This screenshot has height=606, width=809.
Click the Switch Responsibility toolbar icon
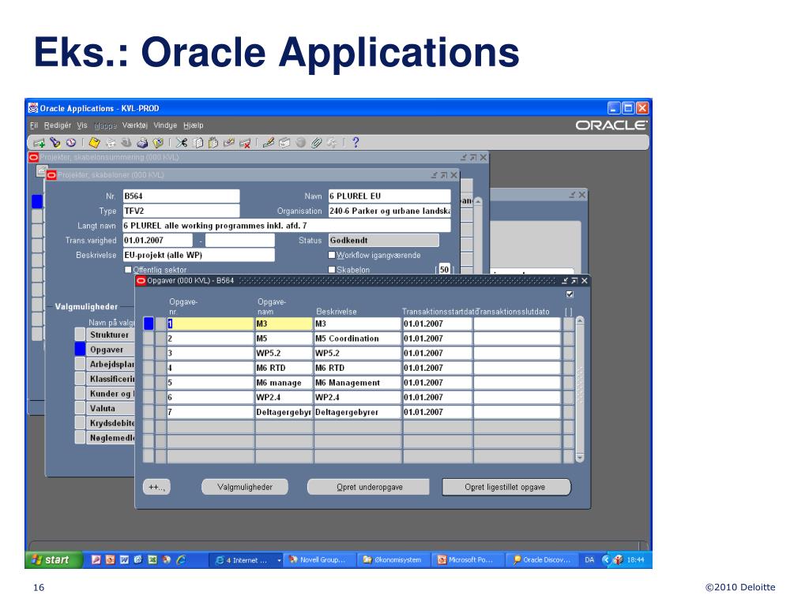(x=126, y=143)
